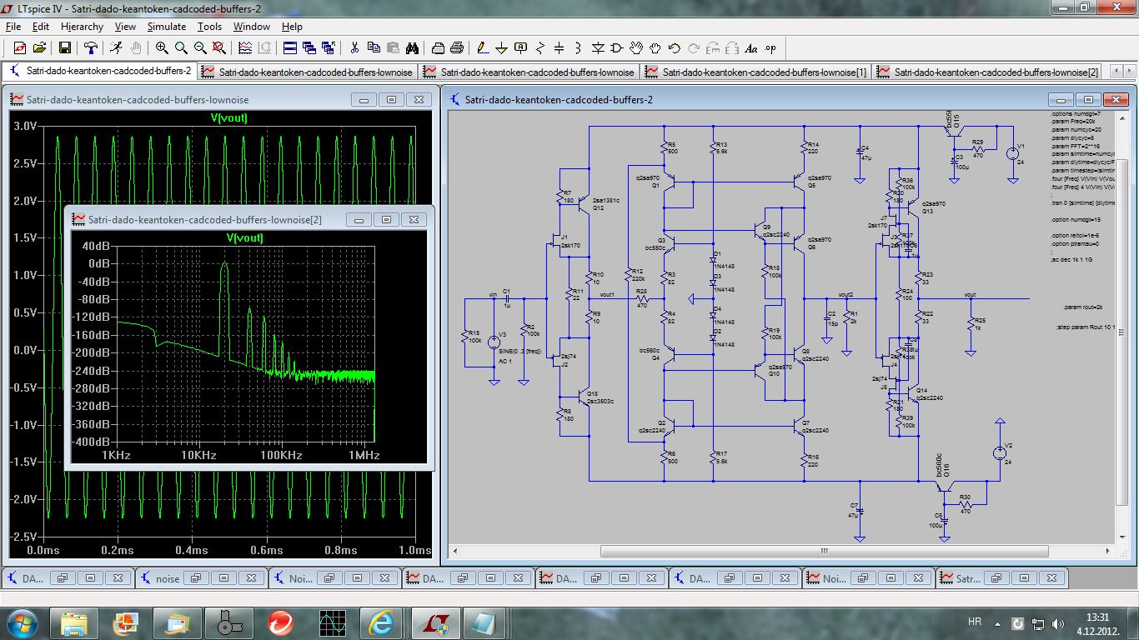Click the schematic horizontal scrollbar right arrow
Screen dimensions: 1139x640
(x=1108, y=552)
